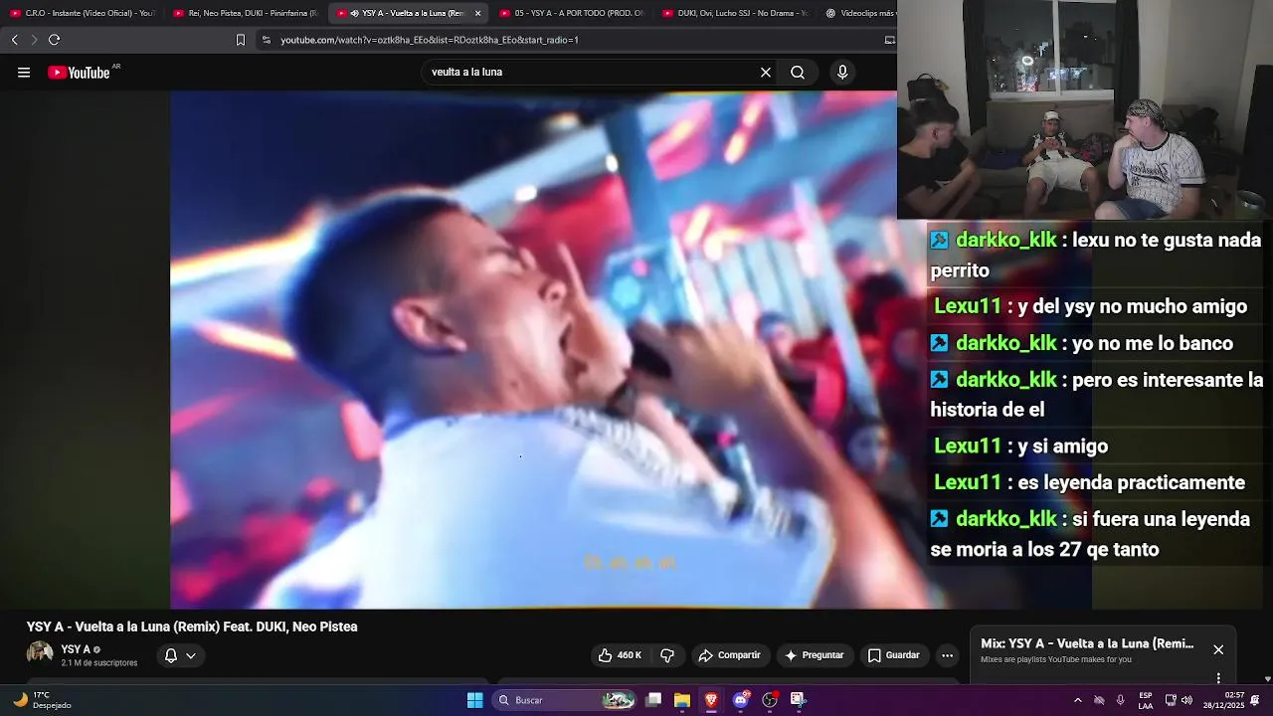Share the video via Compartir
This screenshot has width=1273, height=716.
[729, 655]
